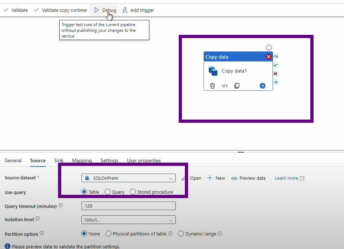This screenshot has width=344, height=249.
Task: Click the blue completion dependency handle
Action: coord(275,82)
